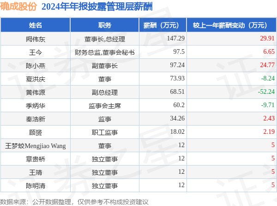Click the salary value 97.24

pyautogui.click(x=177, y=65)
